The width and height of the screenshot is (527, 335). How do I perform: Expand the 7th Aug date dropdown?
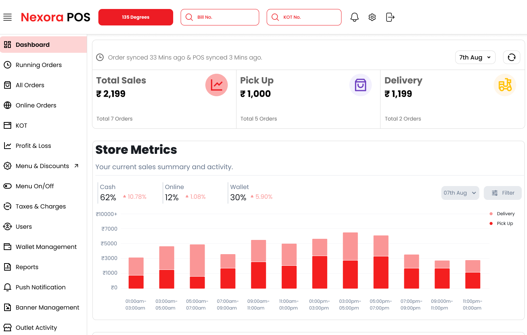475,57
